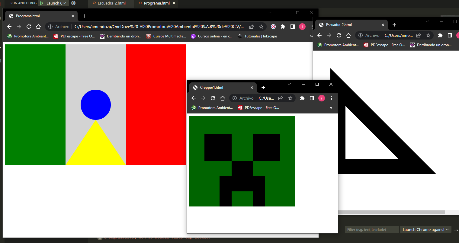Click the horizontal scrollbar in Escuadra-2.html window
The image size is (459, 243).
[391, 212]
